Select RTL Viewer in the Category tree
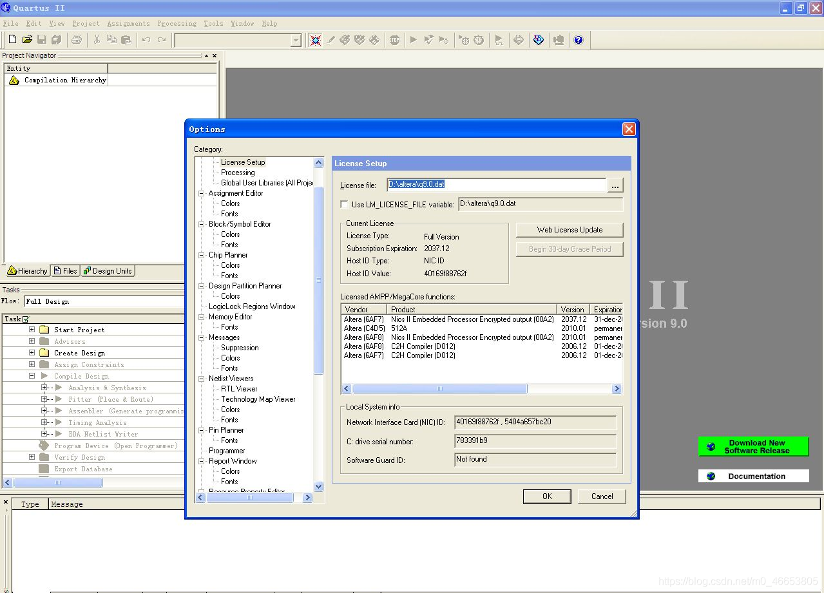Viewport: 824px width, 593px height. tap(239, 389)
